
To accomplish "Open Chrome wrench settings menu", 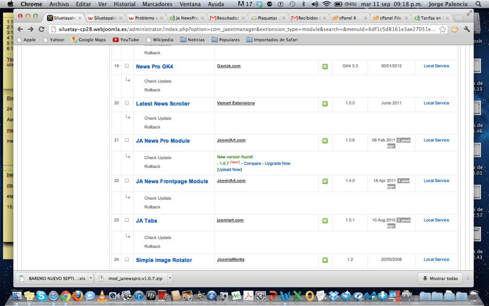I will 467,29.
